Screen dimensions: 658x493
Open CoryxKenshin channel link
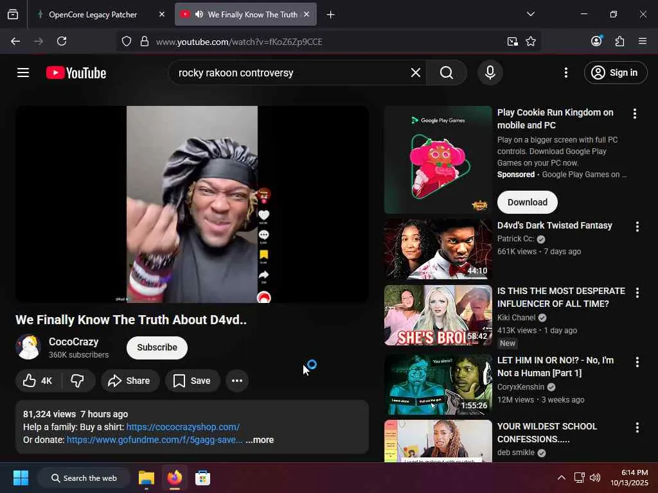(x=520, y=386)
